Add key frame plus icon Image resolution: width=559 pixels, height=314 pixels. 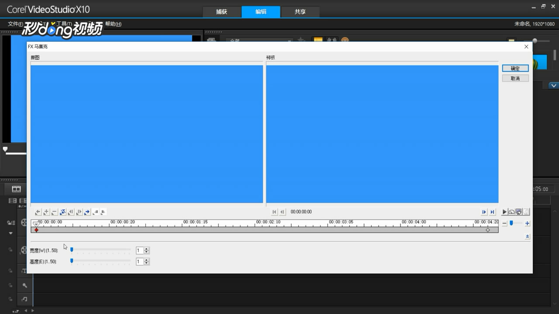(x=46, y=212)
